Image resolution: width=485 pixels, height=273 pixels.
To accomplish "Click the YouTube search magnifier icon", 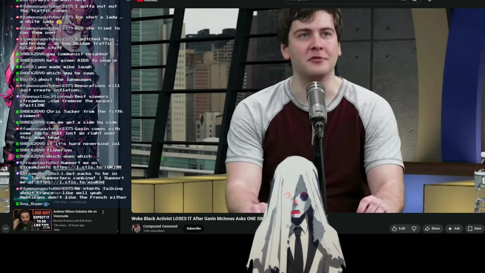I will pos(414,1).
